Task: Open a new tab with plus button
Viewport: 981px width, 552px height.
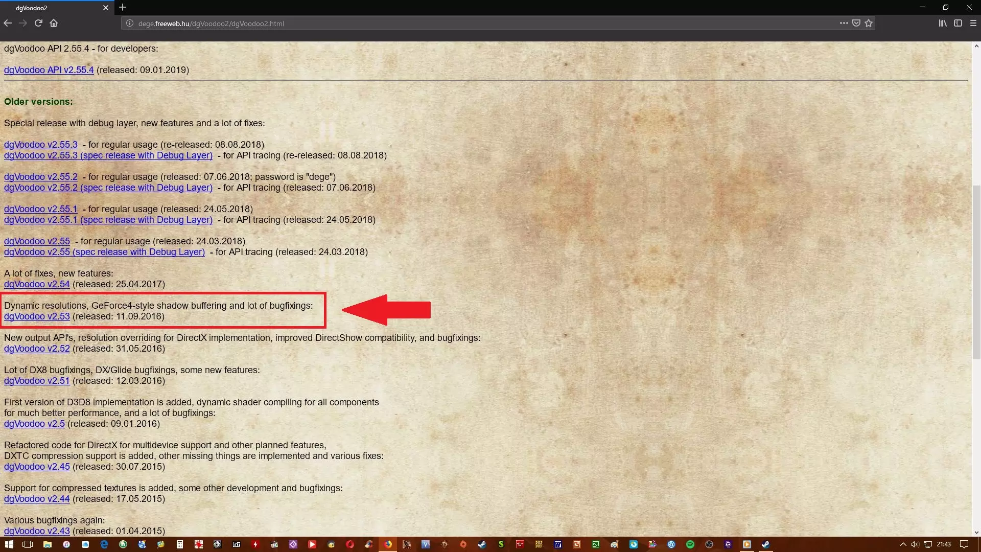Action: [123, 7]
